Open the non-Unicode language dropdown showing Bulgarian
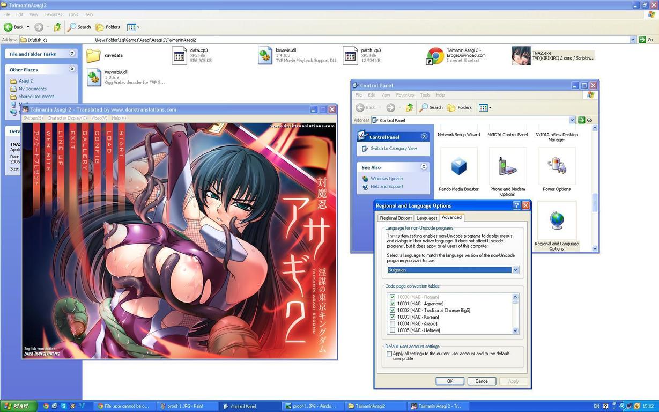Viewport: 659px width, 412px height. tap(515, 270)
